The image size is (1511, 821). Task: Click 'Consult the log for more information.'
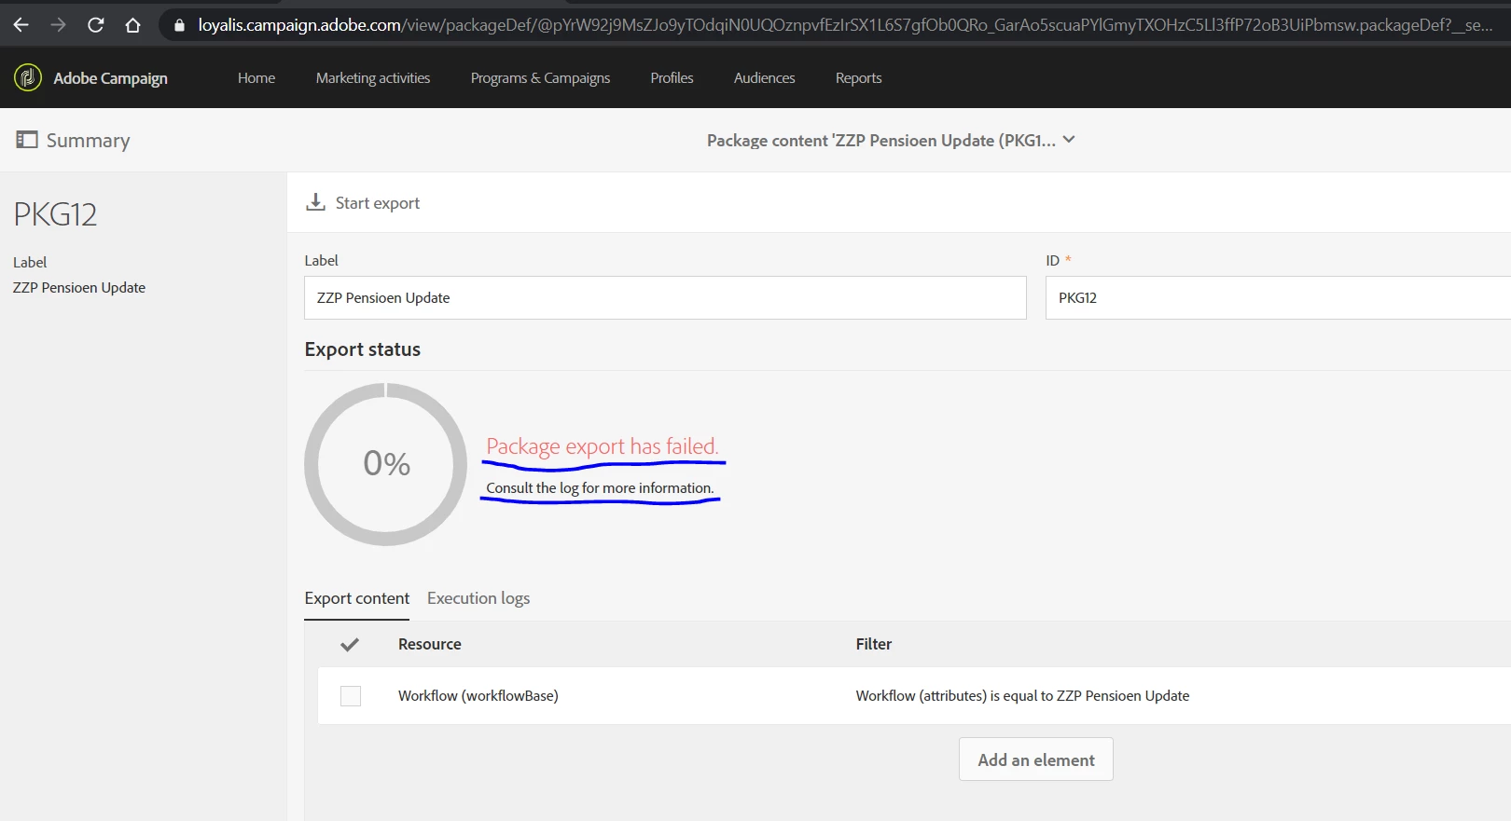tap(600, 488)
